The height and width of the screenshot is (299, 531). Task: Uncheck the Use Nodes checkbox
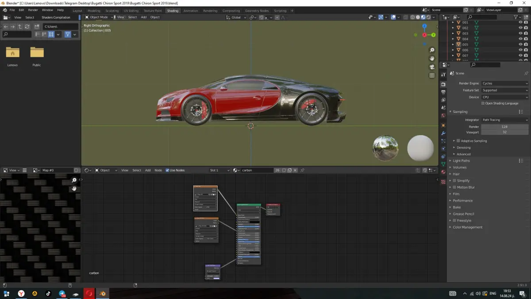tap(167, 170)
